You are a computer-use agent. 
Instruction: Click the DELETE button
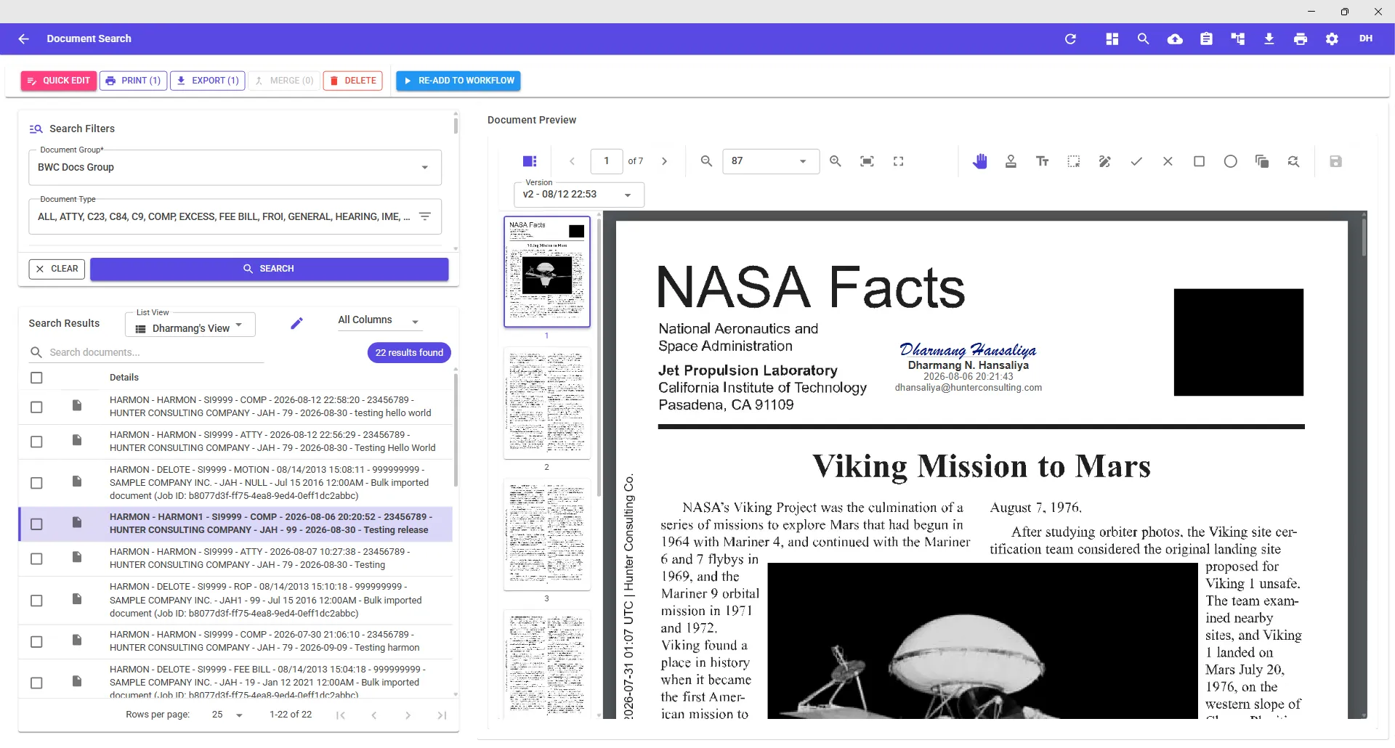pyautogui.click(x=353, y=81)
